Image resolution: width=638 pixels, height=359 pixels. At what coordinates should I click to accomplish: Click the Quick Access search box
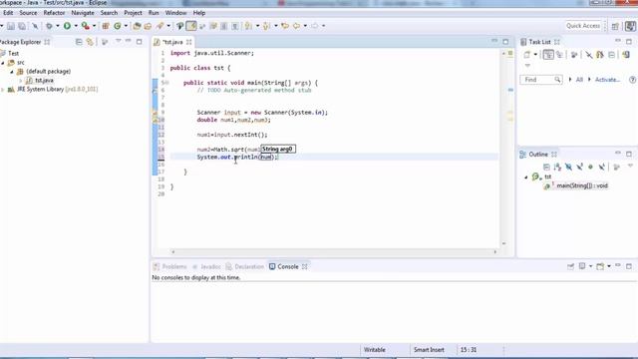click(583, 26)
